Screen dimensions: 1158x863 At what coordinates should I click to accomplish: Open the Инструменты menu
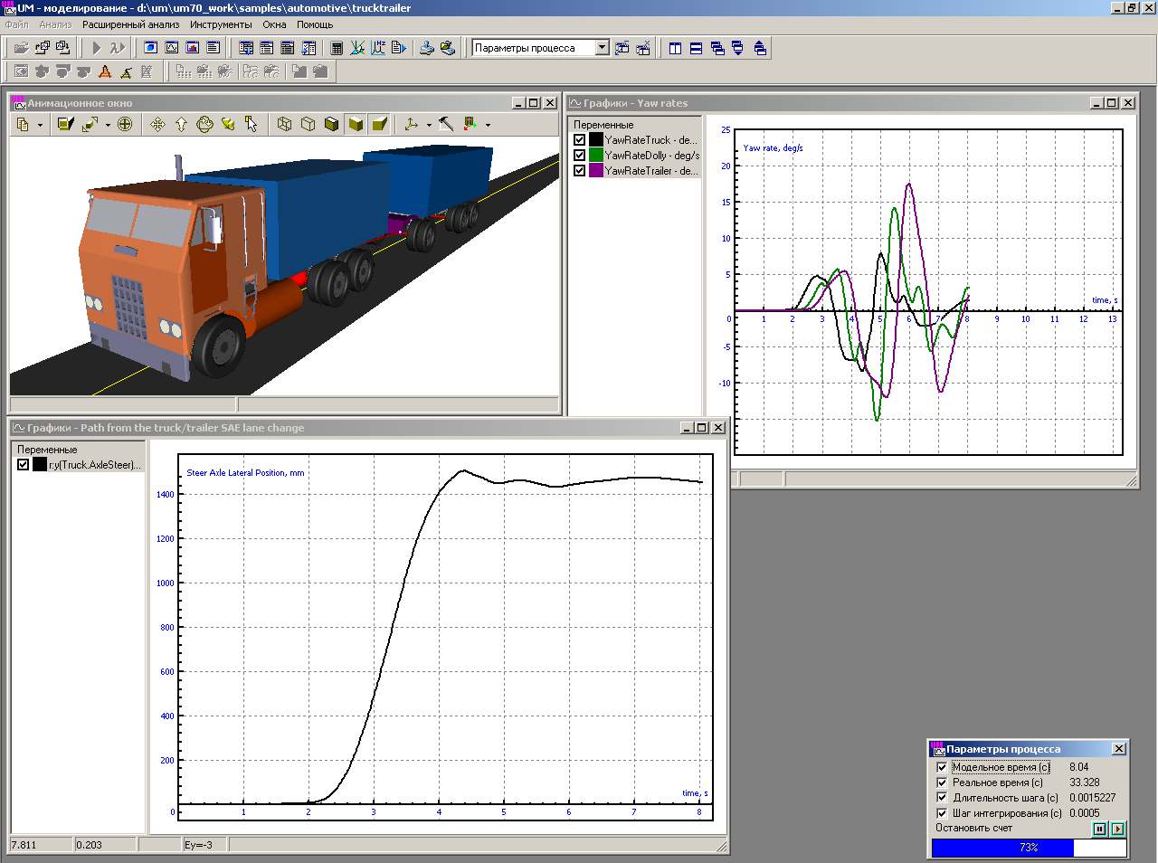pos(221,24)
